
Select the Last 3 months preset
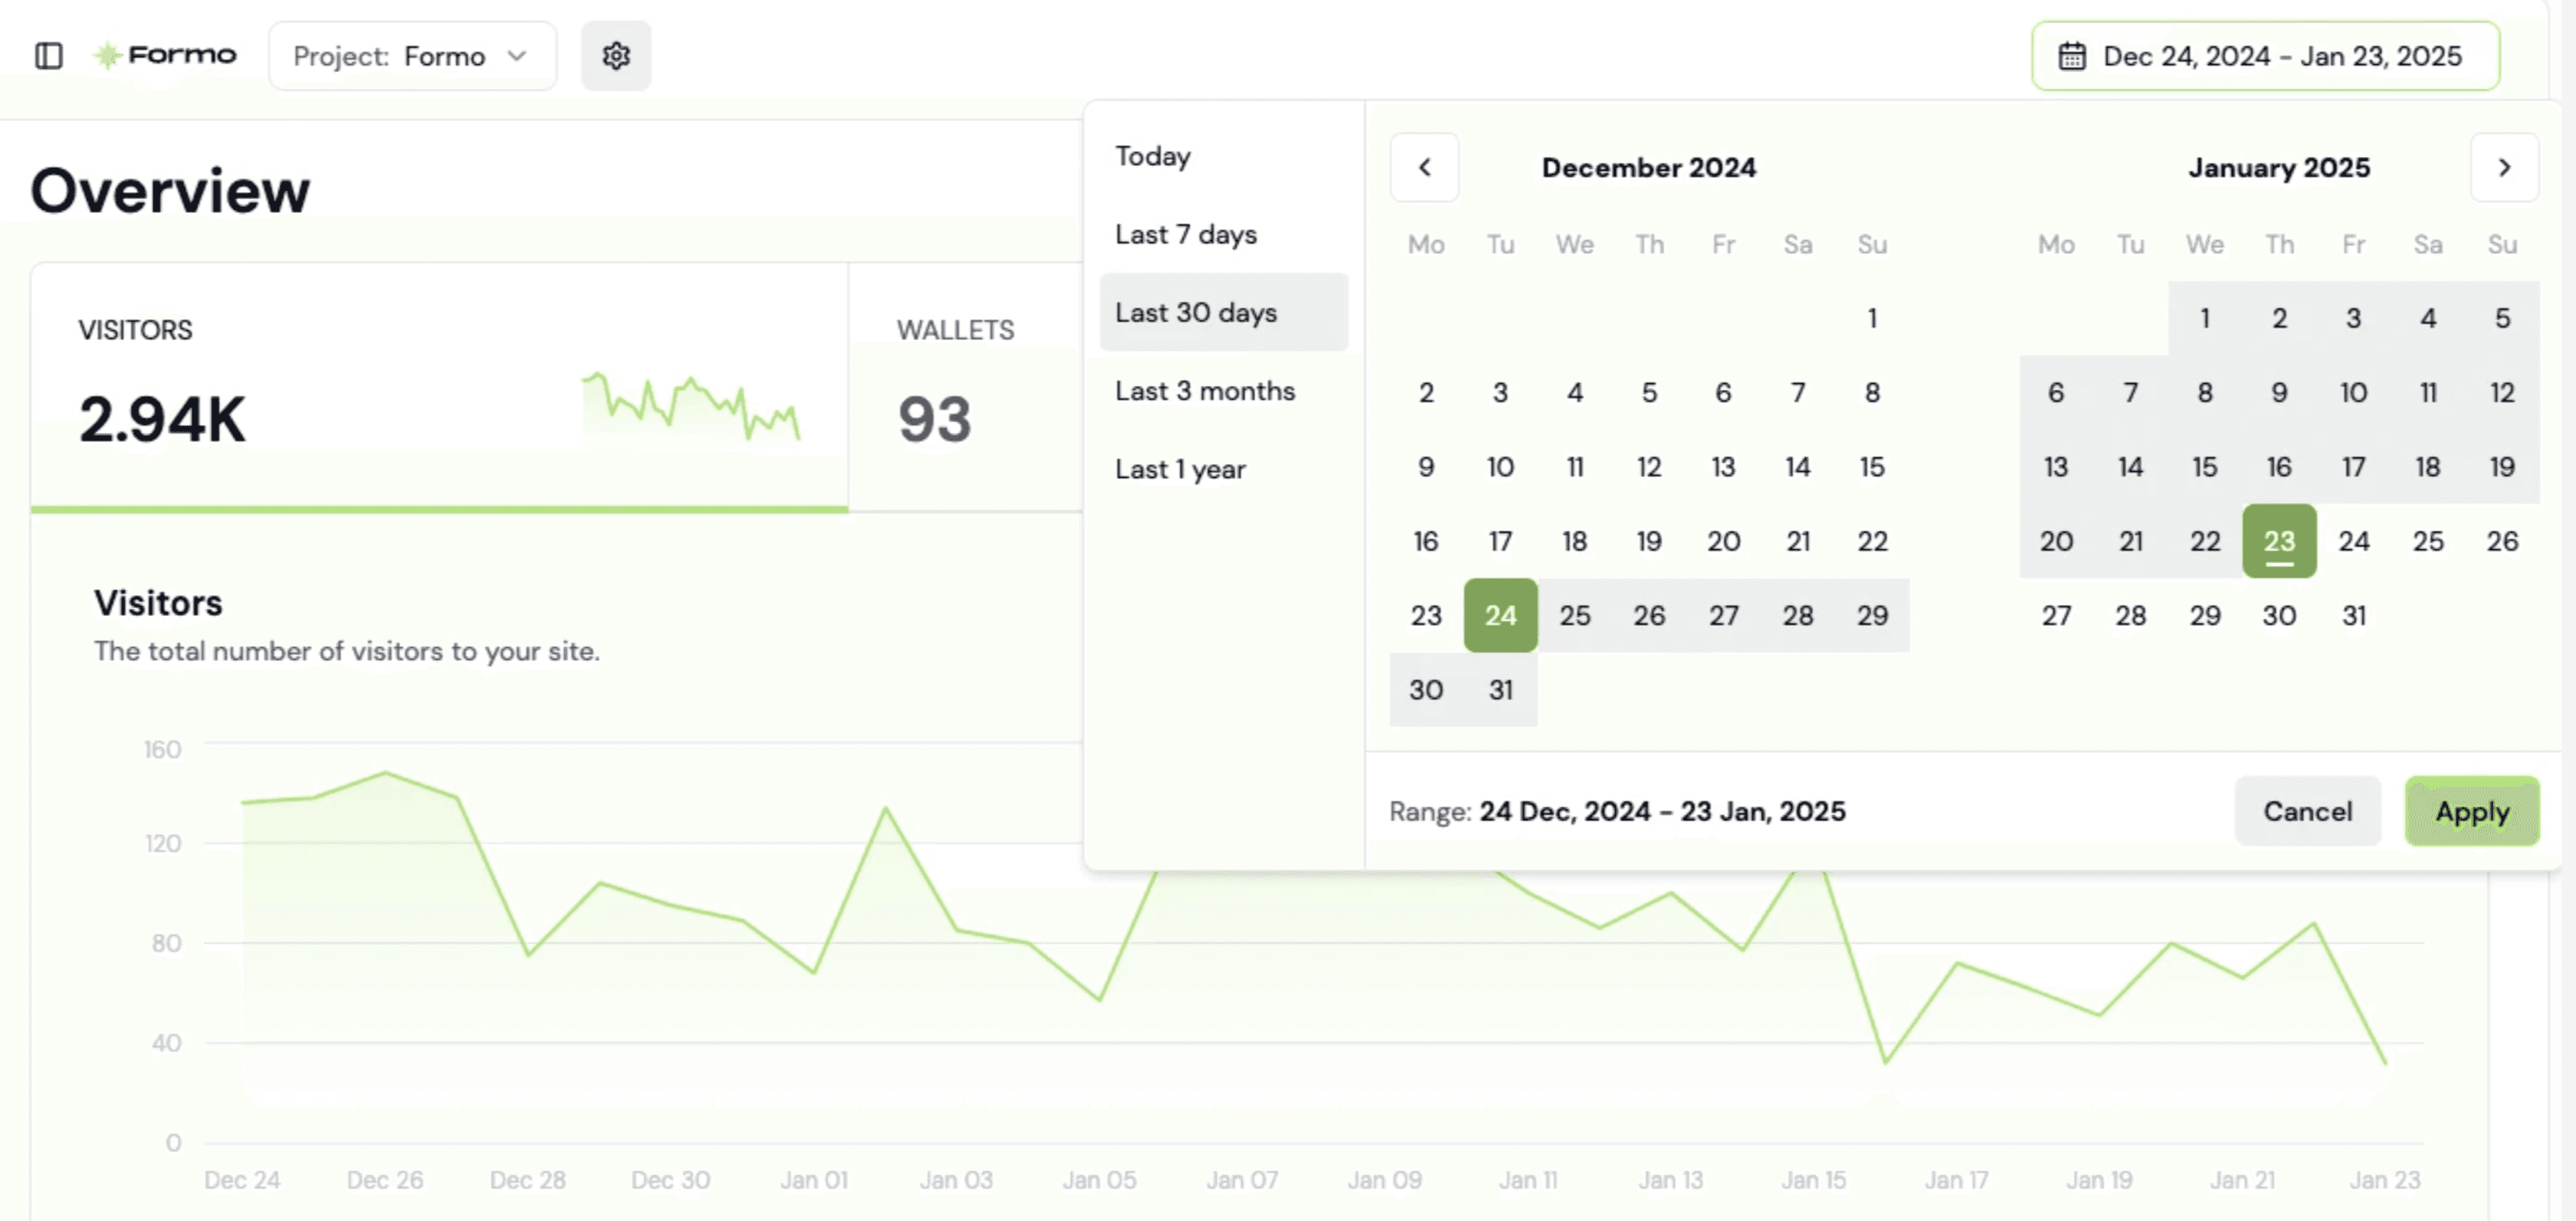click(1223, 390)
